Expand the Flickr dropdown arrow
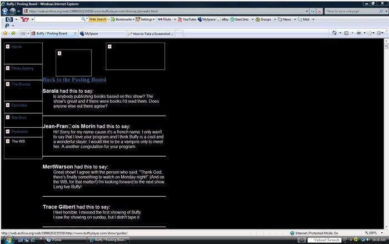Screen dimensions: 389x244 (x=175, y=19)
